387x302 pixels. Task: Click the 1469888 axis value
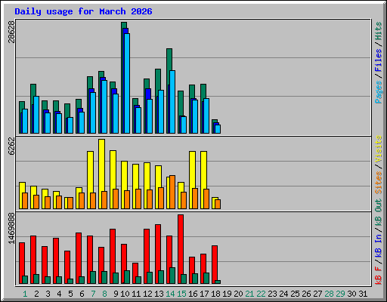pos(11,228)
